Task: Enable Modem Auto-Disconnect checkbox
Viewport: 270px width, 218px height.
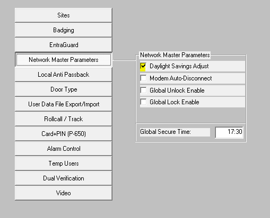Action: pyautogui.click(x=143, y=78)
